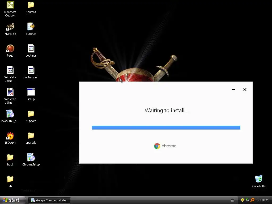Screen dimensions: 272x204
Task: Select the ChromeSetup installer icon
Action: (31, 157)
